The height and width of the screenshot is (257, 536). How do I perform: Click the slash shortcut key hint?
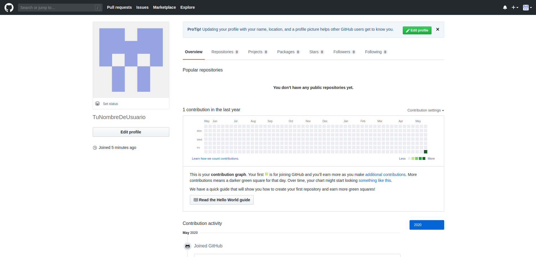pos(97,8)
